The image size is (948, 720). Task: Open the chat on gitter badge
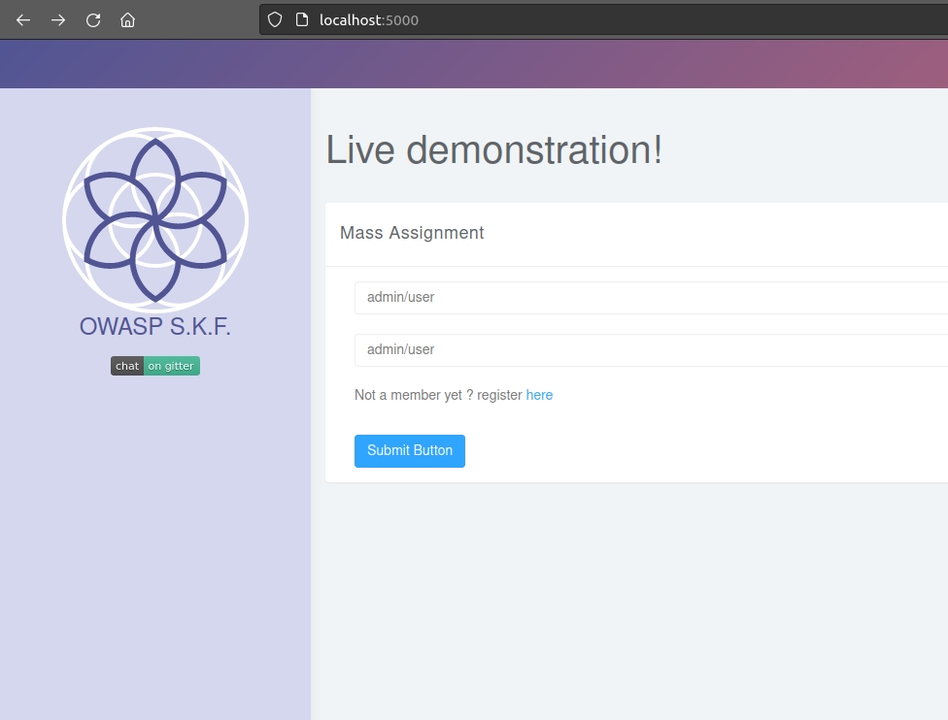click(155, 366)
